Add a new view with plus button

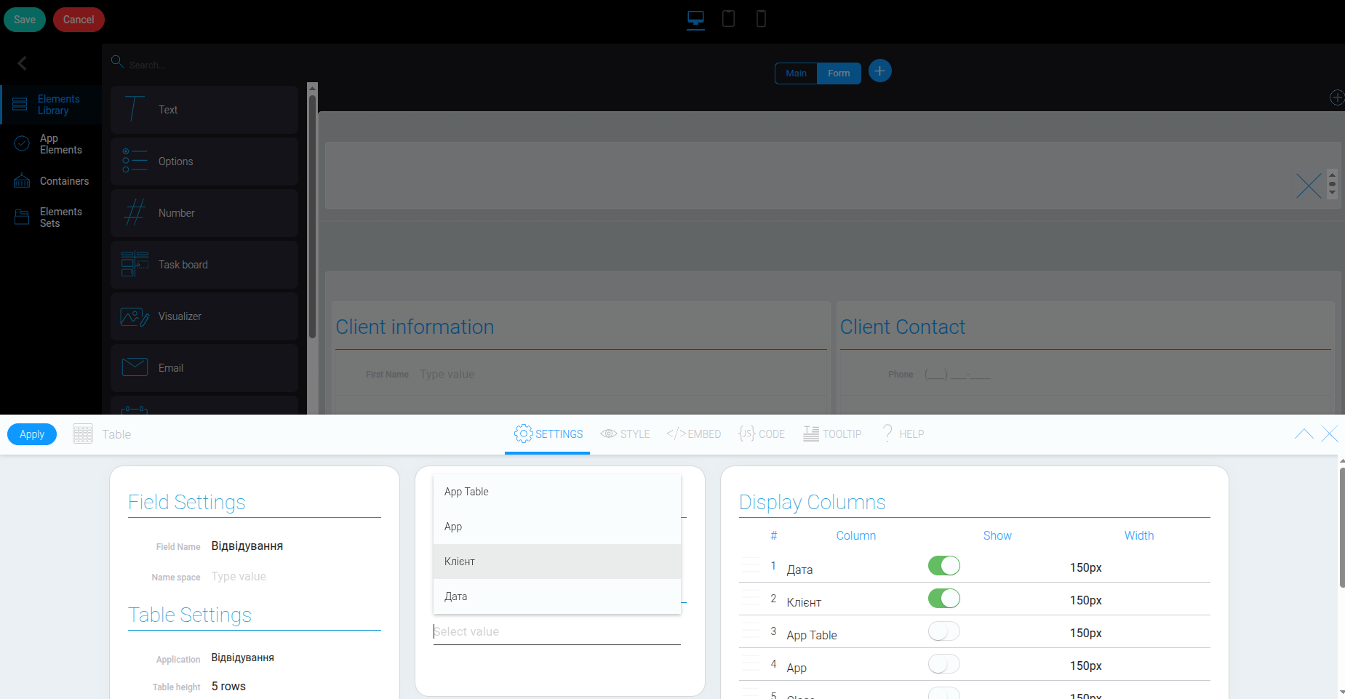(879, 71)
